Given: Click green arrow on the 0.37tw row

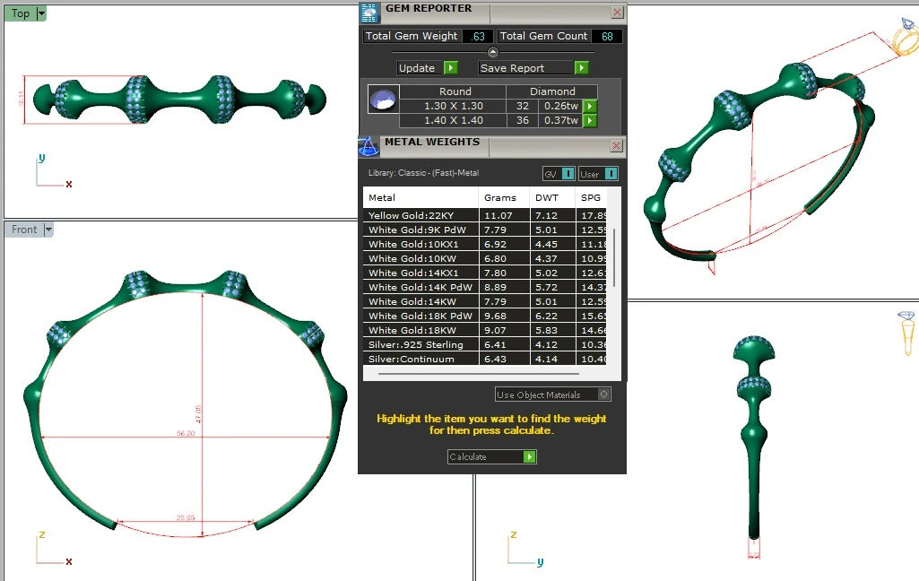Looking at the screenshot, I should coord(590,120).
